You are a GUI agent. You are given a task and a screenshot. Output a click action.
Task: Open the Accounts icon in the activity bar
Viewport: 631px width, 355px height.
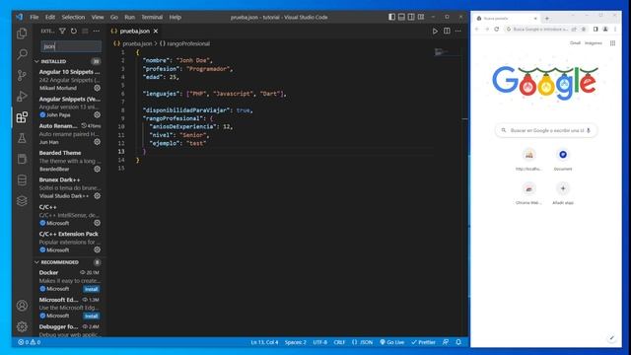22,306
